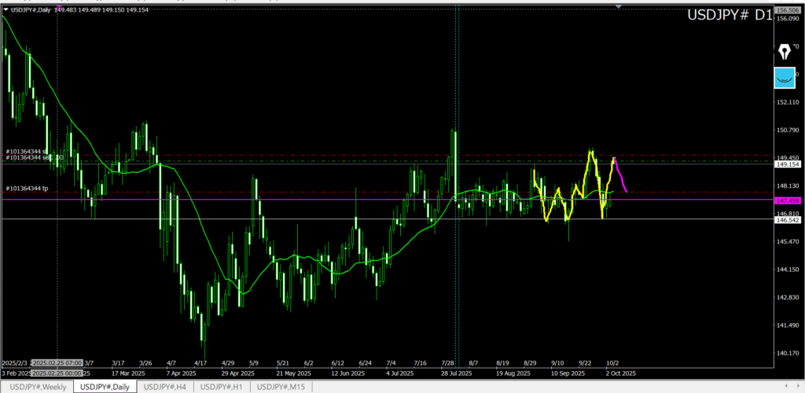Click the blue smile curve icon
The height and width of the screenshot is (393, 805).
[x=784, y=78]
